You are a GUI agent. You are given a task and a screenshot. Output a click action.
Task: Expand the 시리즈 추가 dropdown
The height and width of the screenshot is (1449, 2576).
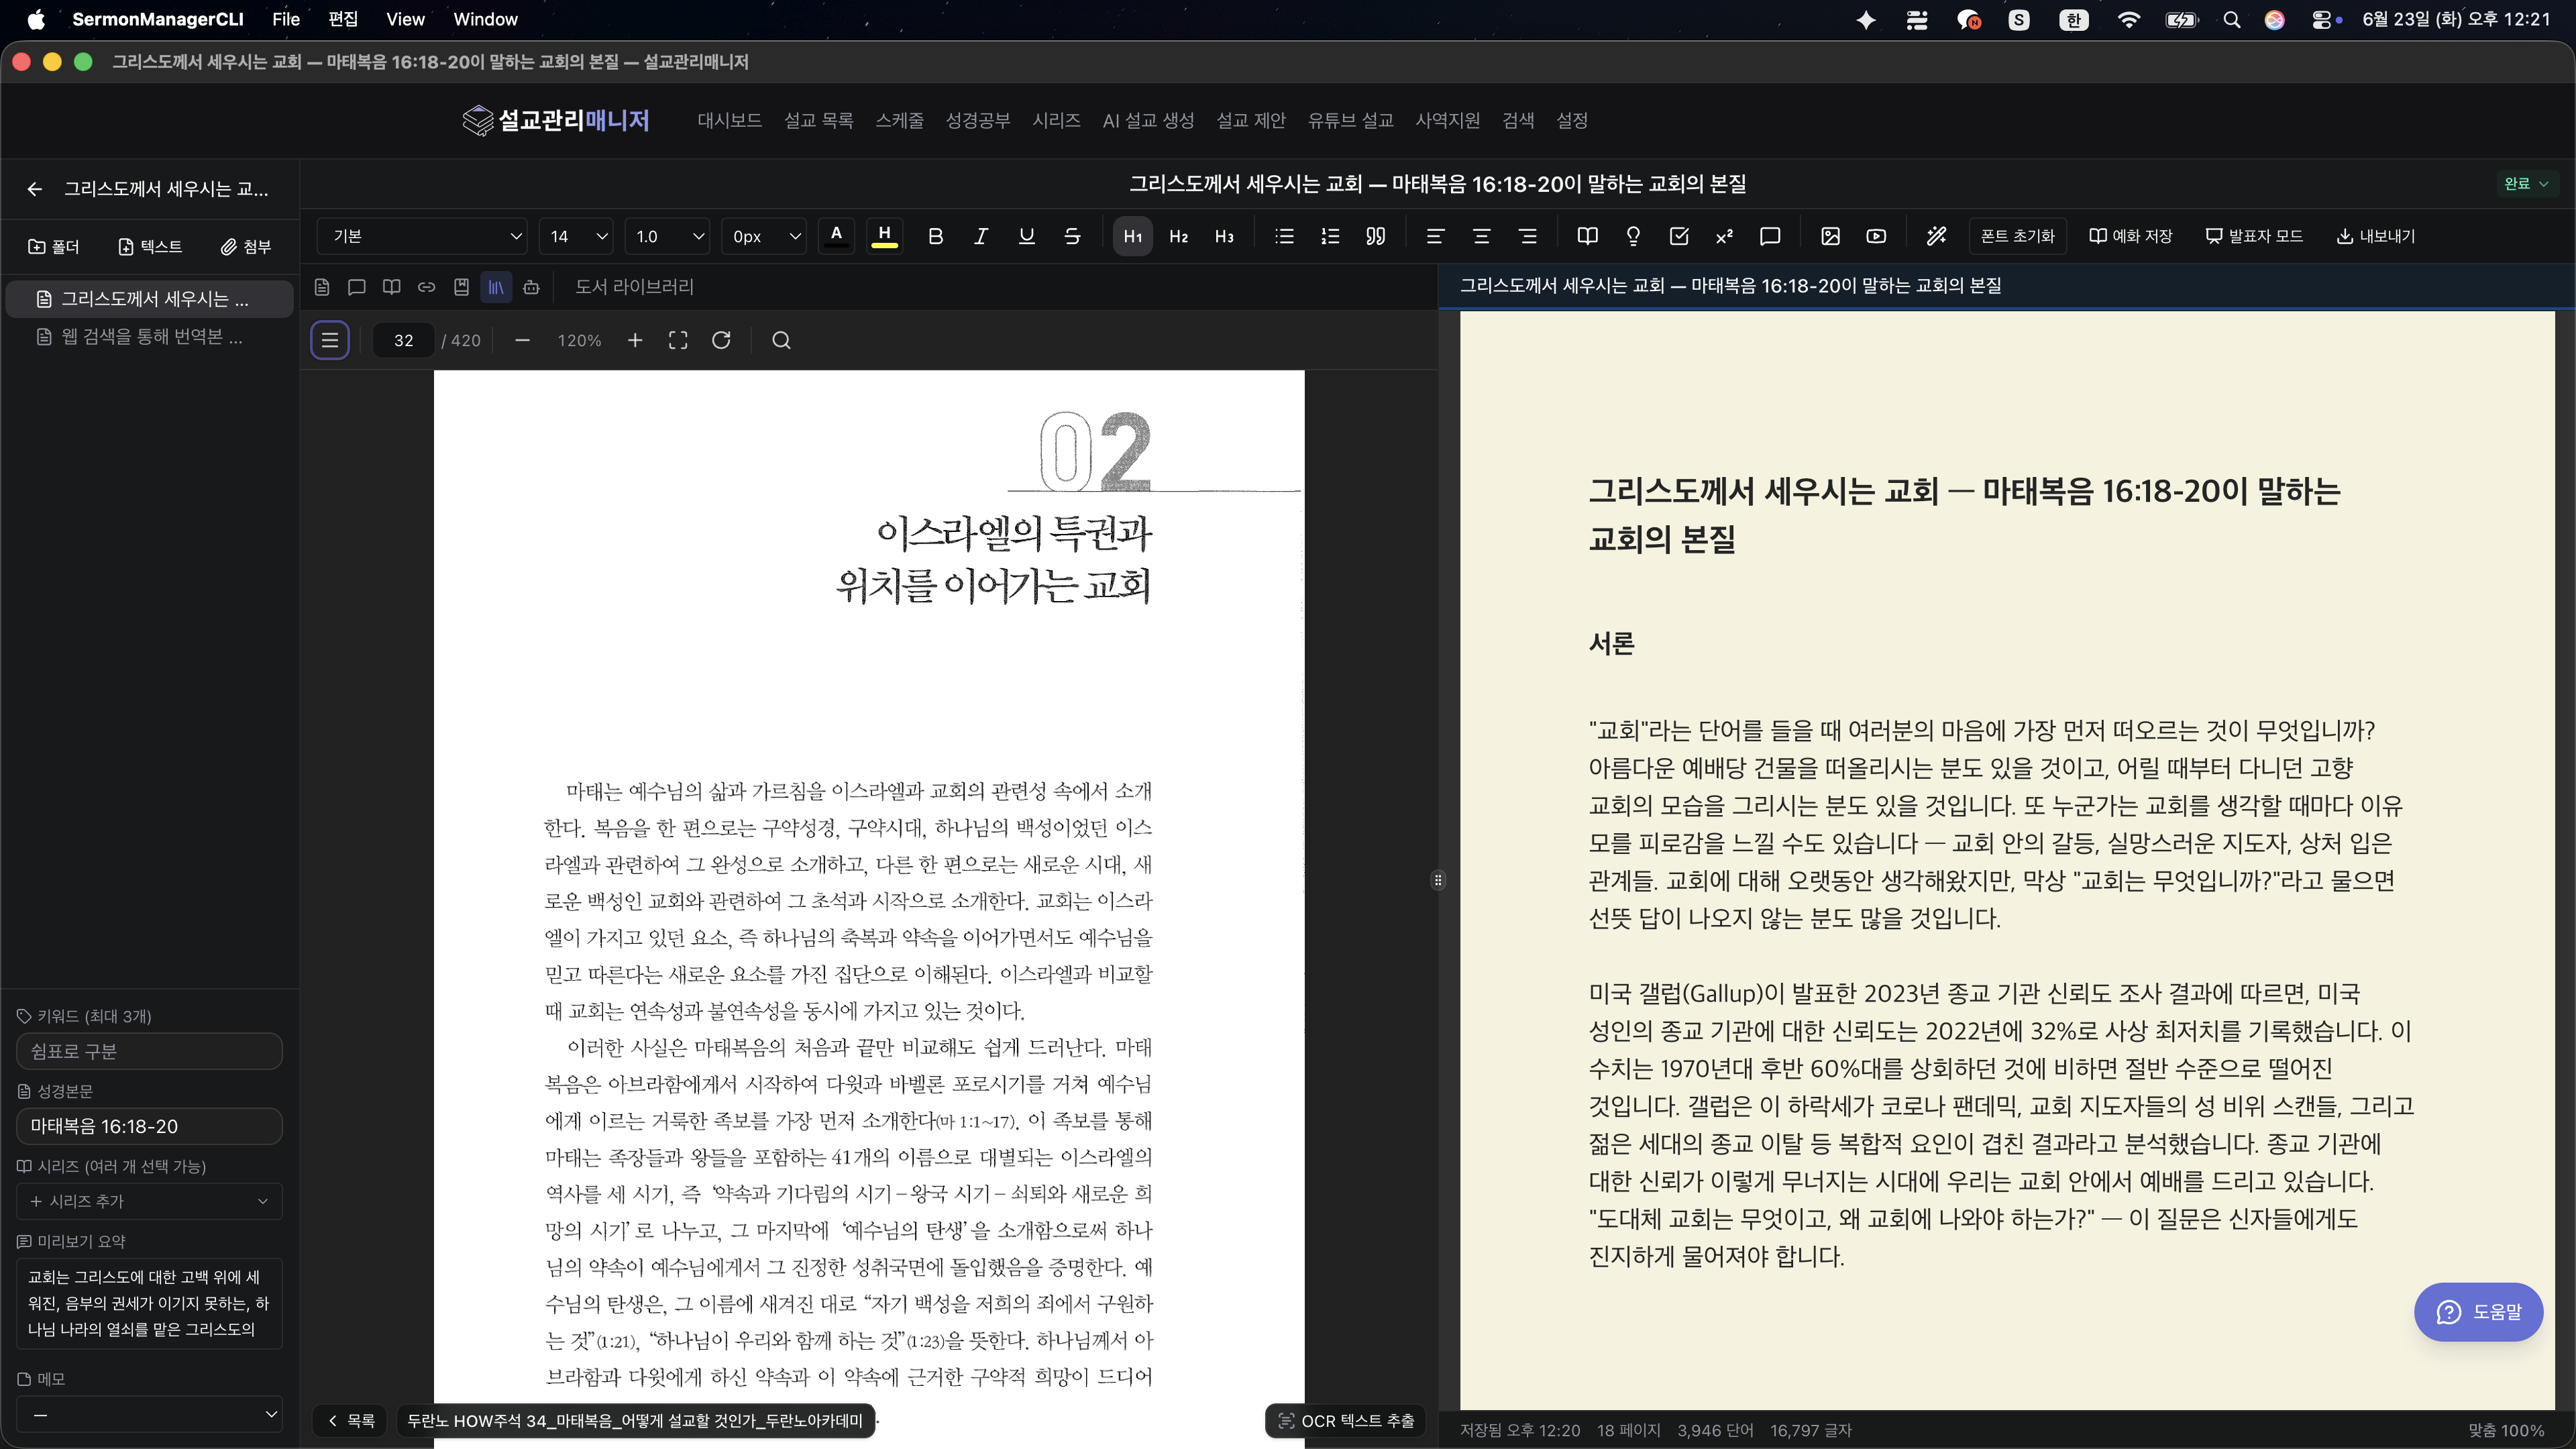click(149, 1201)
